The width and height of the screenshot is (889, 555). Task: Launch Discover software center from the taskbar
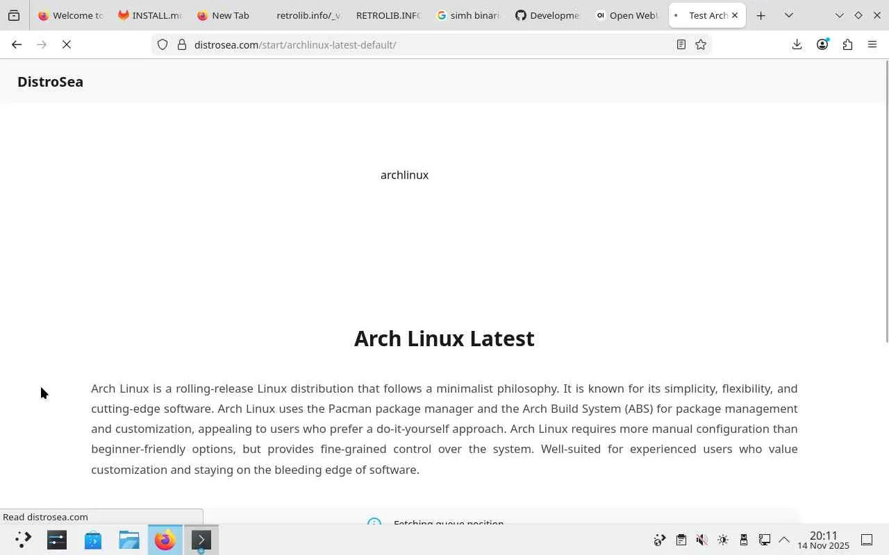(93, 540)
